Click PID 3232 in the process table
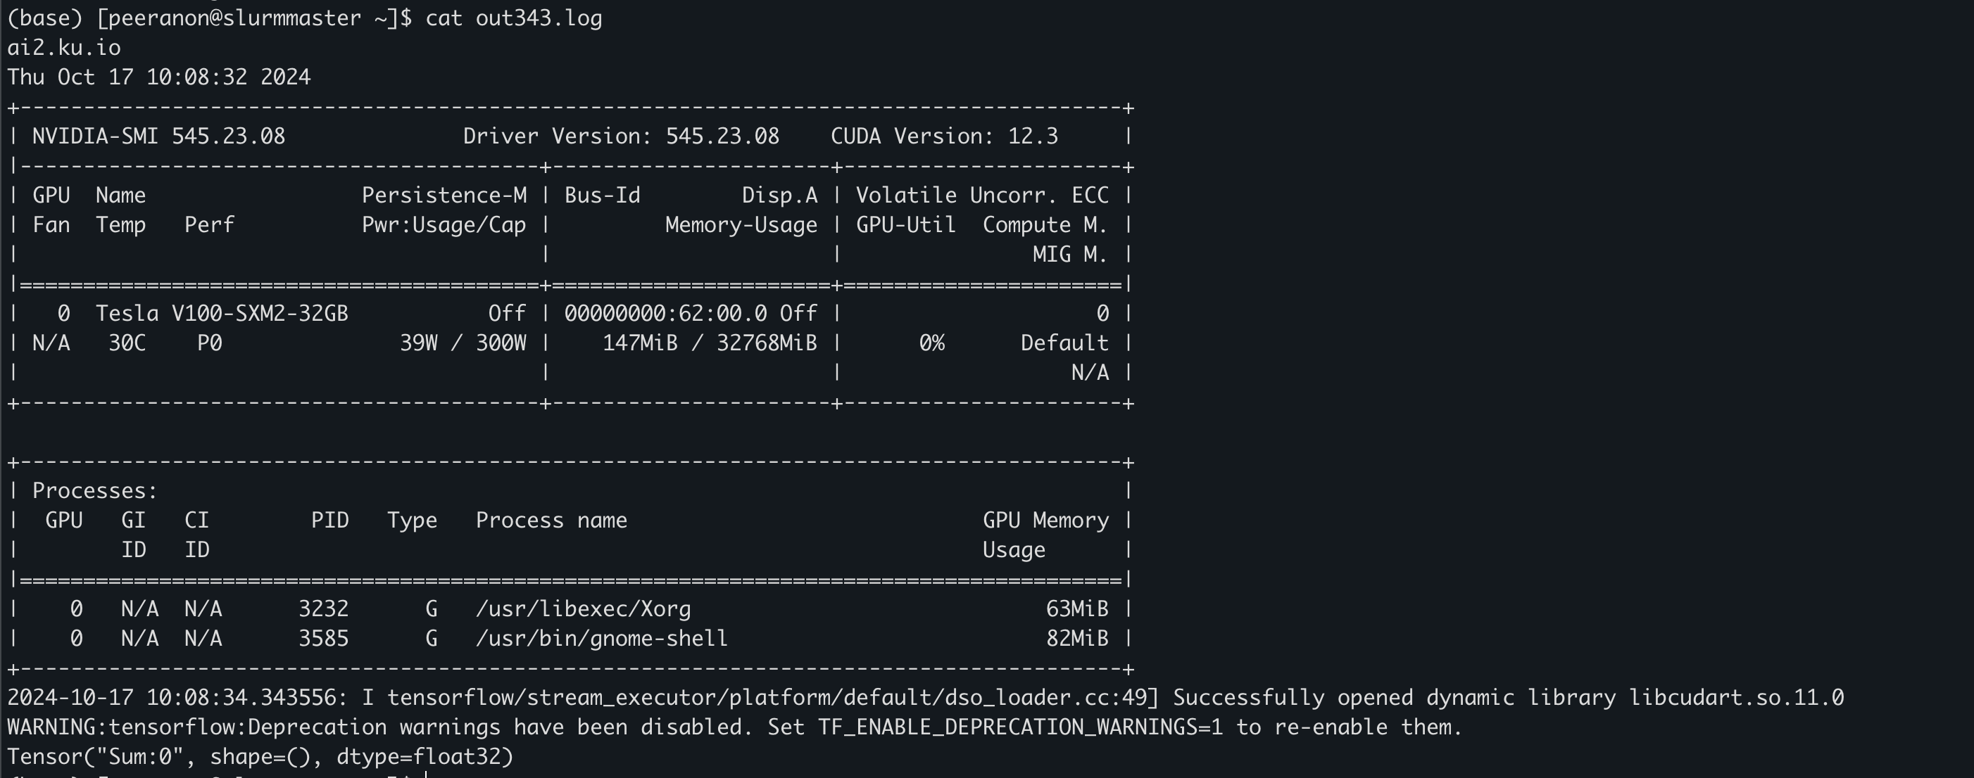The image size is (1974, 778). tap(323, 608)
